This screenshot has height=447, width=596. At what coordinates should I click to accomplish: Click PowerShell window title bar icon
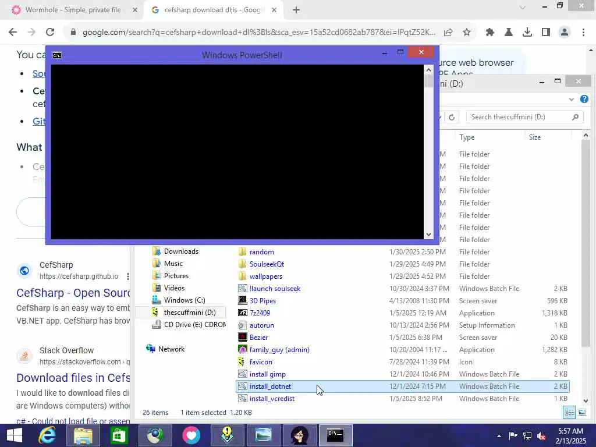click(57, 55)
